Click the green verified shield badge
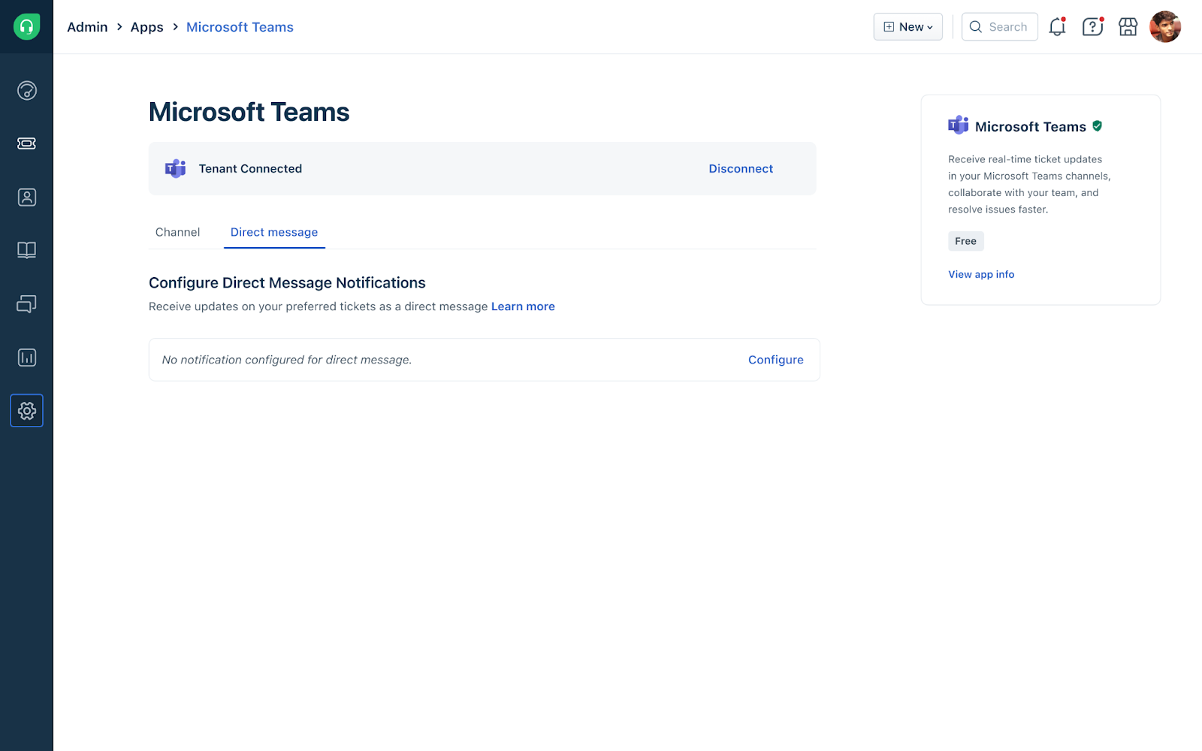Image resolution: width=1202 pixels, height=751 pixels. (1097, 126)
